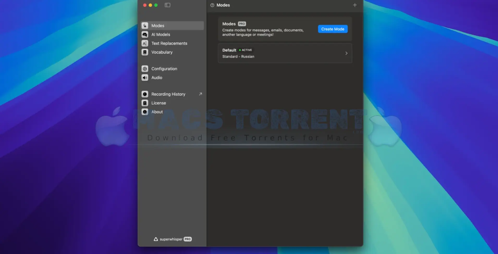Screen dimensions: 498x254
Task: Click the PRO badge beside superwhisper
Action: (x=188, y=239)
